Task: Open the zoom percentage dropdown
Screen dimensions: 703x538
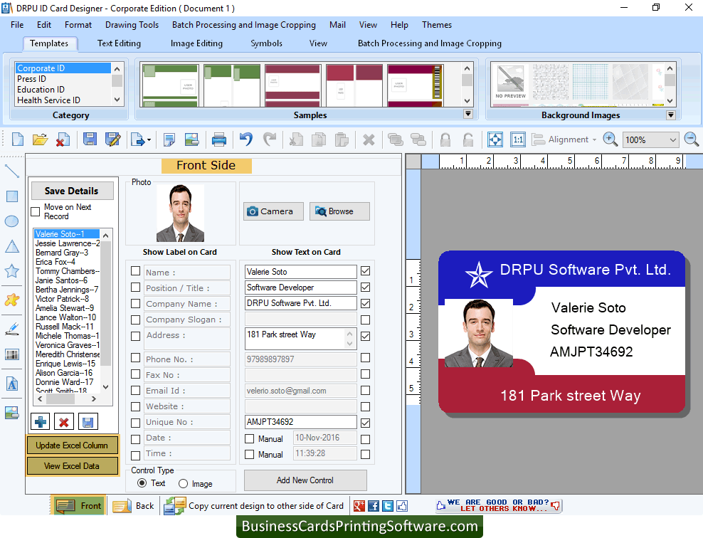Action: [672, 140]
